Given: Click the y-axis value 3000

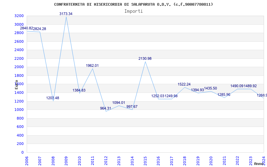Looking at the screenshot, I should tap(19, 24).
